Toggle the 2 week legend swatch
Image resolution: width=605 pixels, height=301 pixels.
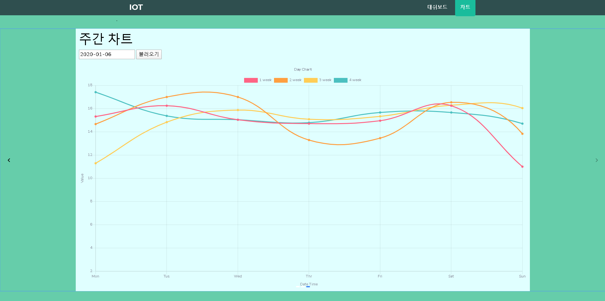coord(281,80)
